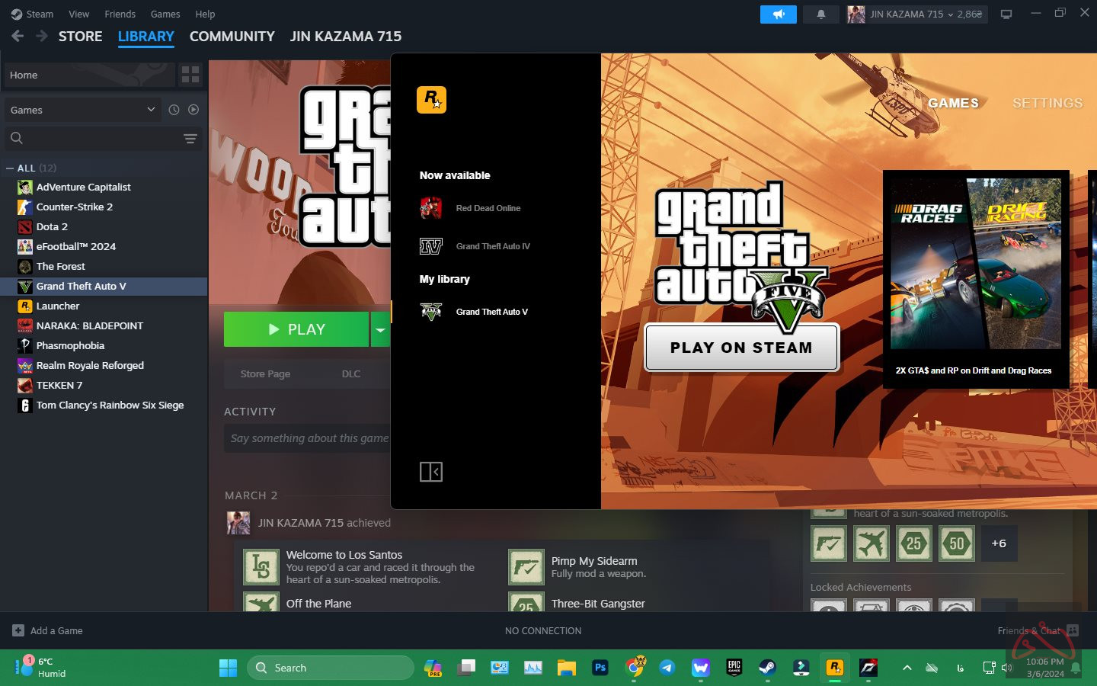The width and height of the screenshot is (1097, 686).
Task: Collapse the ALL (12) games list
Action: pyautogui.click(x=9, y=168)
